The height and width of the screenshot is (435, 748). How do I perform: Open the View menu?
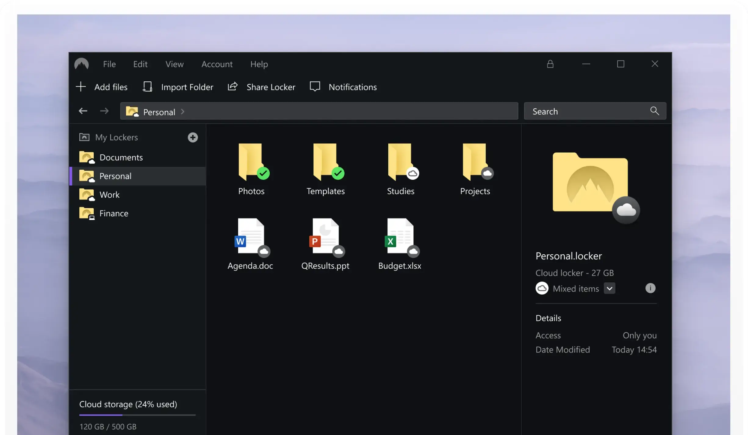(x=174, y=64)
